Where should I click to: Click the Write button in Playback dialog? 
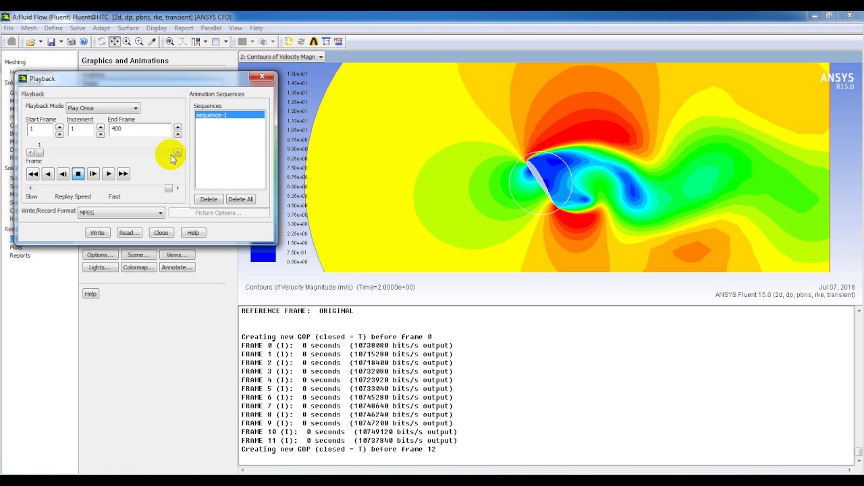pos(97,233)
